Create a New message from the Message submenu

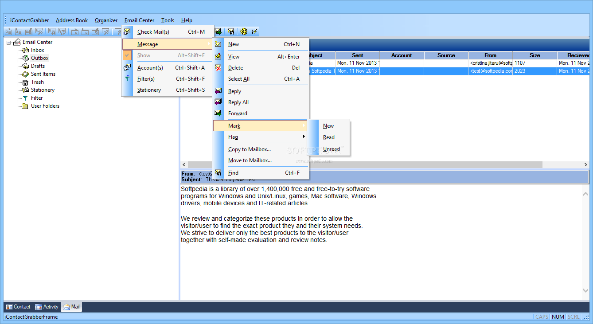[261, 44]
